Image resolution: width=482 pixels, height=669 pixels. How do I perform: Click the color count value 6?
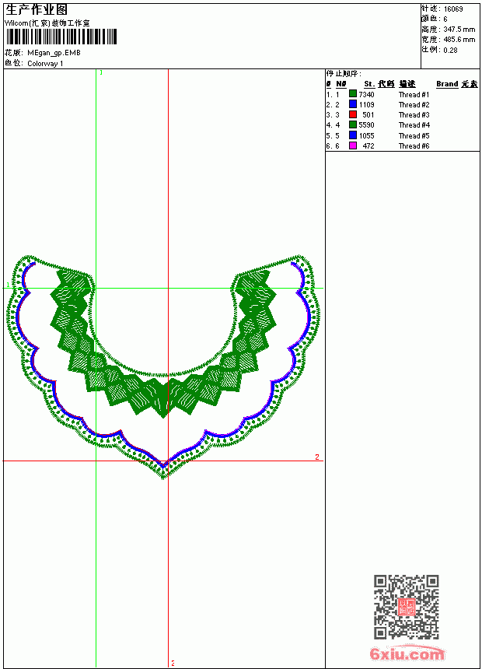pyautogui.click(x=445, y=19)
